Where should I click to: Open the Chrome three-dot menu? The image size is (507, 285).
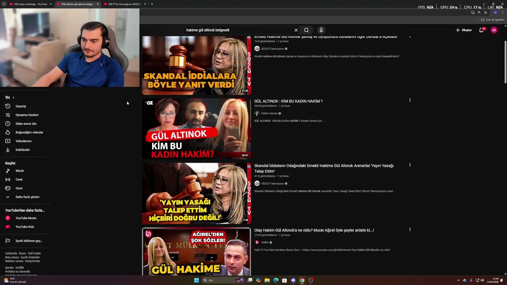pyautogui.click(x=503, y=13)
